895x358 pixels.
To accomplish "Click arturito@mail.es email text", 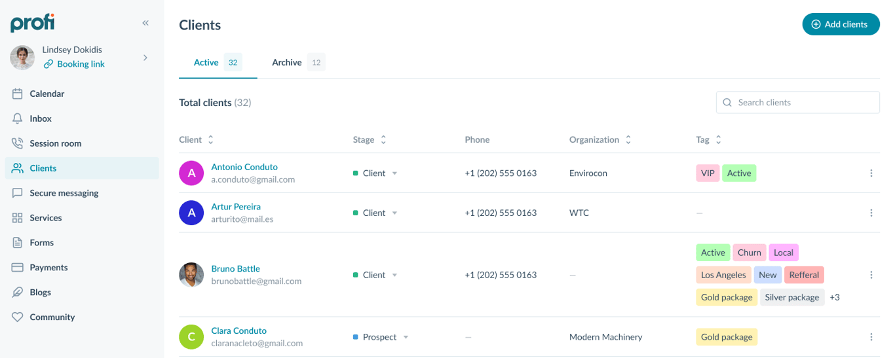I will pyautogui.click(x=242, y=219).
